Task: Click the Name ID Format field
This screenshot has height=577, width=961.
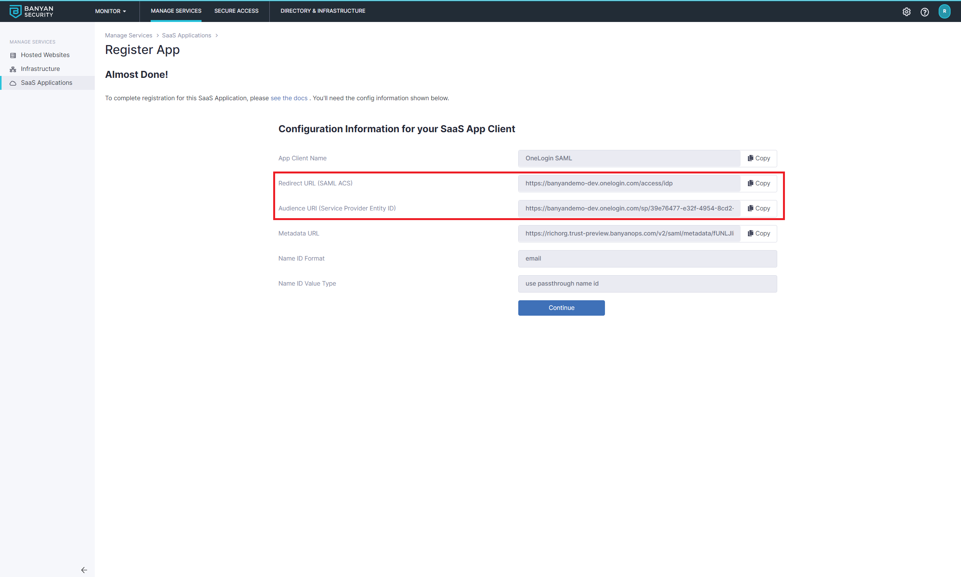Action: pos(647,259)
